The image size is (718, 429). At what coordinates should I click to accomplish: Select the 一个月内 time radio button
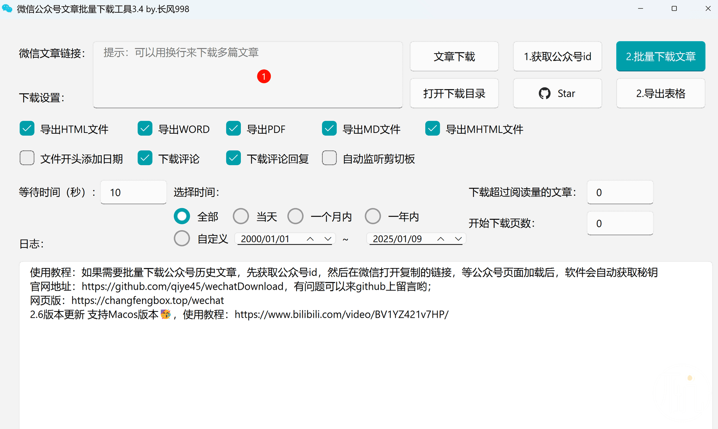[295, 216]
